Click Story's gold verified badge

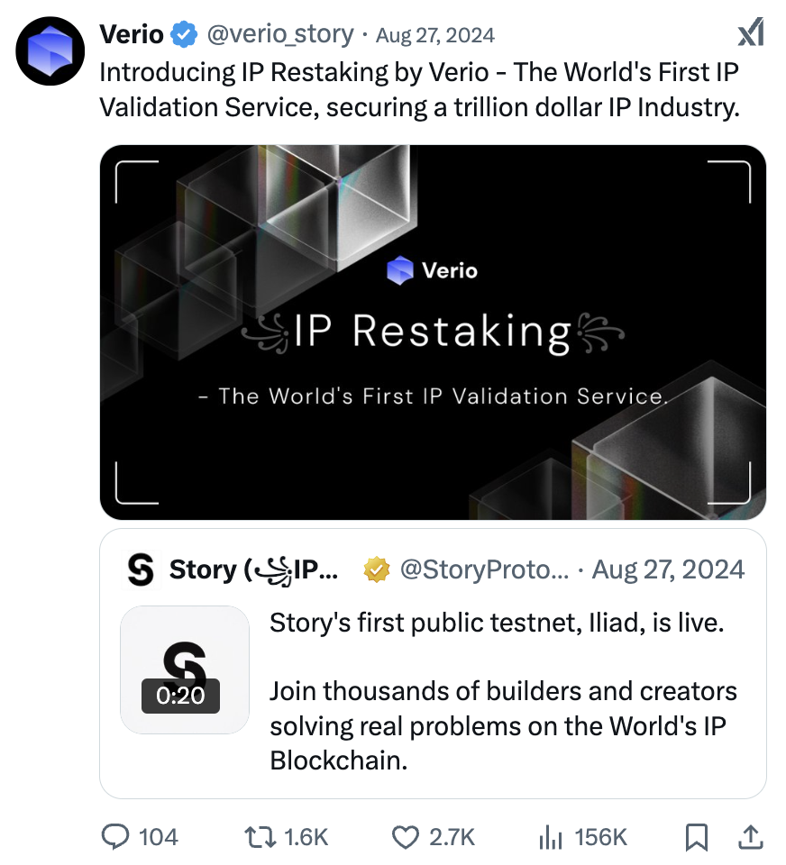[377, 569]
